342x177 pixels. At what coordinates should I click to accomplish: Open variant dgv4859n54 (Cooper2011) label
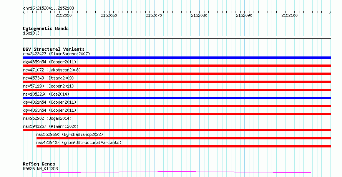[50, 62]
